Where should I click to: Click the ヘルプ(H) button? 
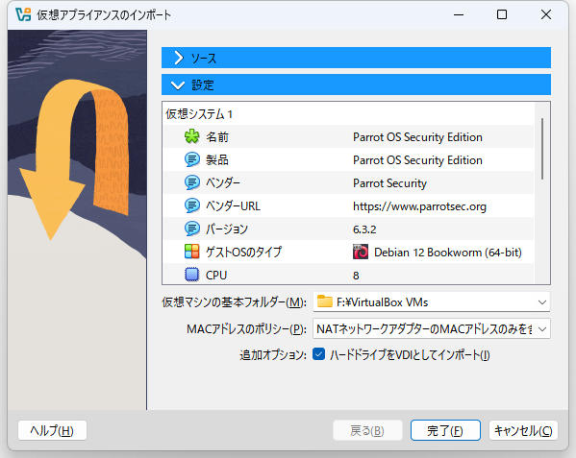pyautogui.click(x=52, y=430)
